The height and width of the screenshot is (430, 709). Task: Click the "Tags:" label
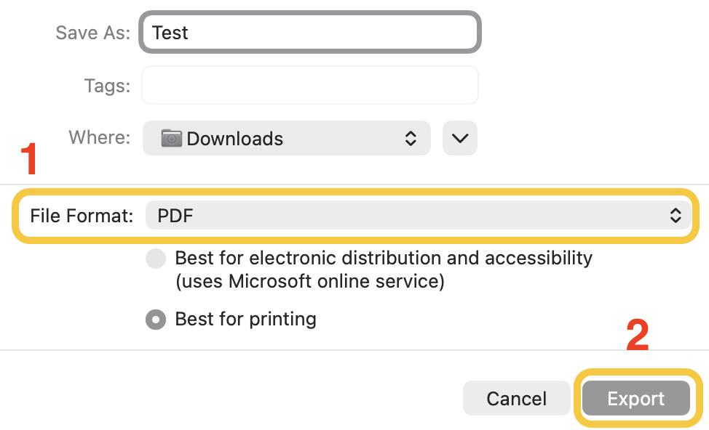pyautogui.click(x=107, y=86)
